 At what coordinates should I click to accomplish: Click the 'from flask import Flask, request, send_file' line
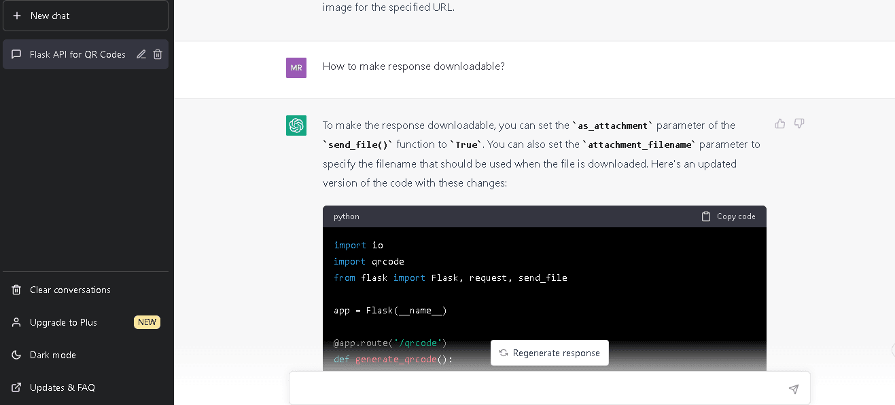451,277
